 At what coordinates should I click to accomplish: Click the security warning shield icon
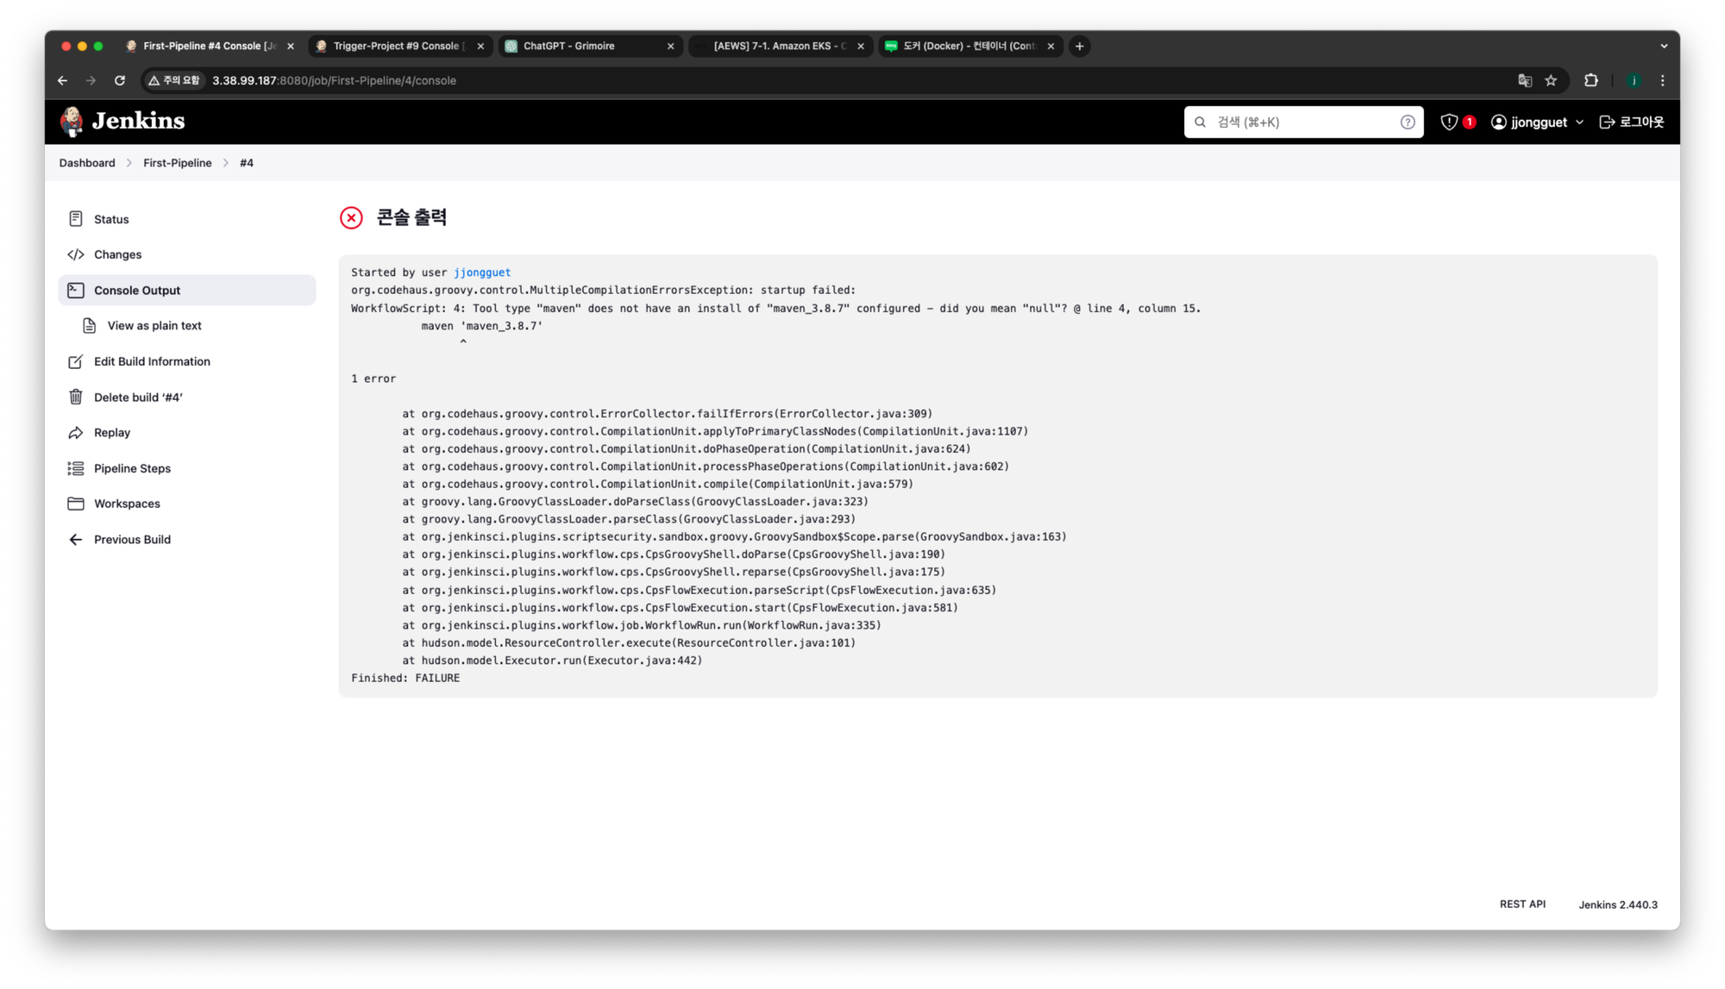(x=1449, y=122)
